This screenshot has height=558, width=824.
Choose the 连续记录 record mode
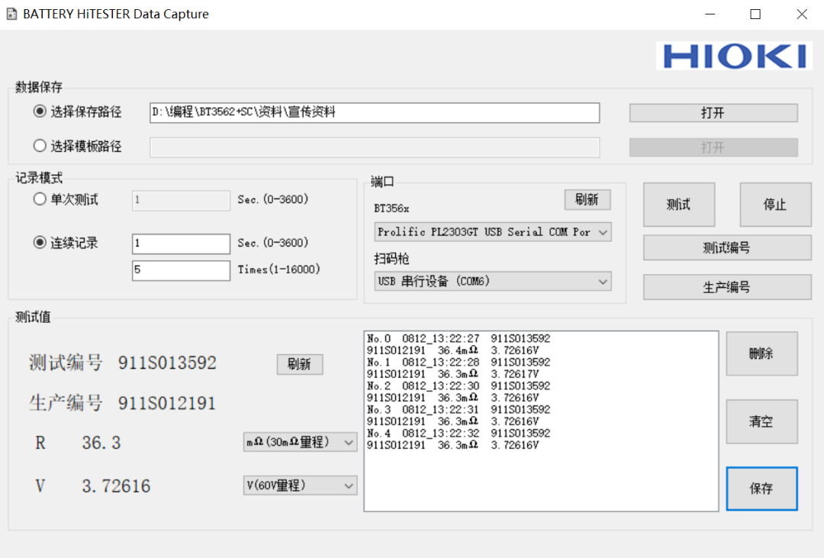40,244
